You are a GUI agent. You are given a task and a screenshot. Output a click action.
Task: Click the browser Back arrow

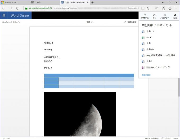(4, 8)
